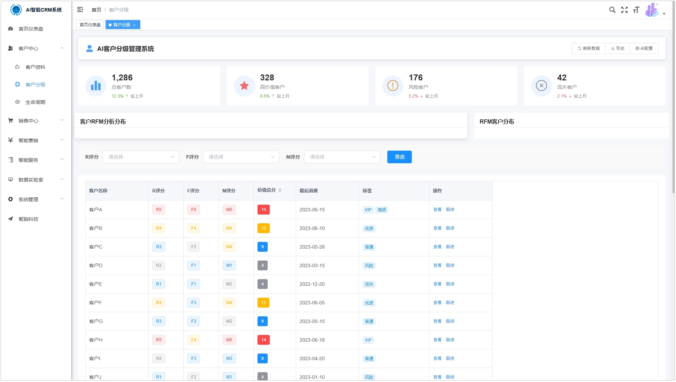Click the font size icon in the top bar
The height and width of the screenshot is (382, 676).
tap(636, 10)
